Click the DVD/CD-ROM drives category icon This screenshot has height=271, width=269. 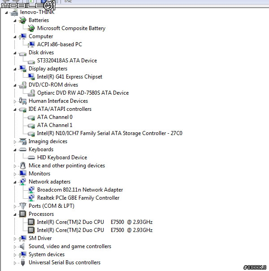point(22,85)
